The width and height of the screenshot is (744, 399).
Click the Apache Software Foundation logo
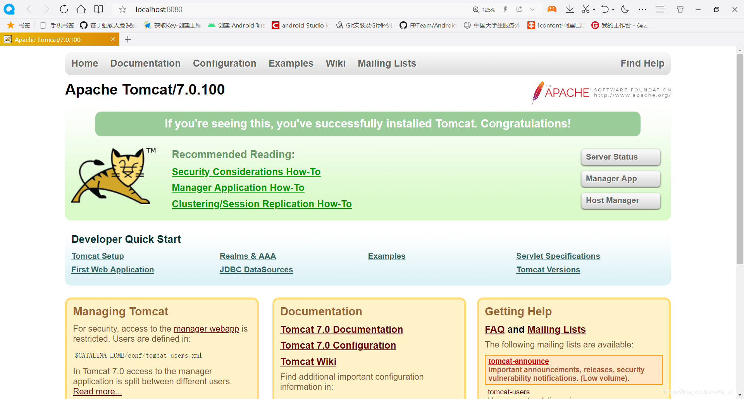pyautogui.click(x=601, y=93)
